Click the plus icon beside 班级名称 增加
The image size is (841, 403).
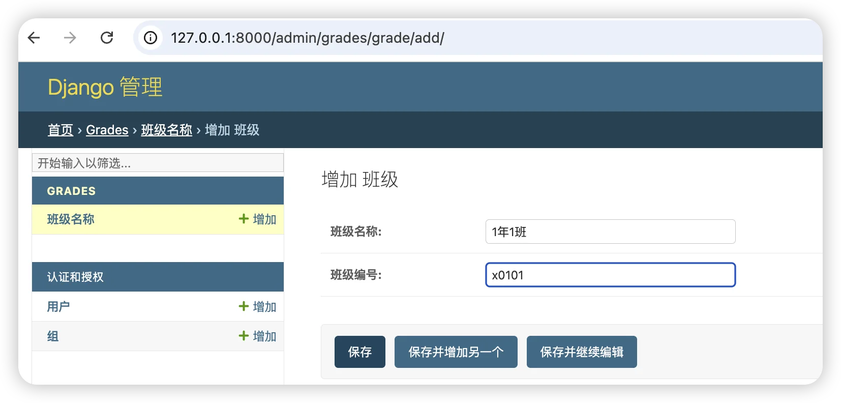pyautogui.click(x=244, y=219)
